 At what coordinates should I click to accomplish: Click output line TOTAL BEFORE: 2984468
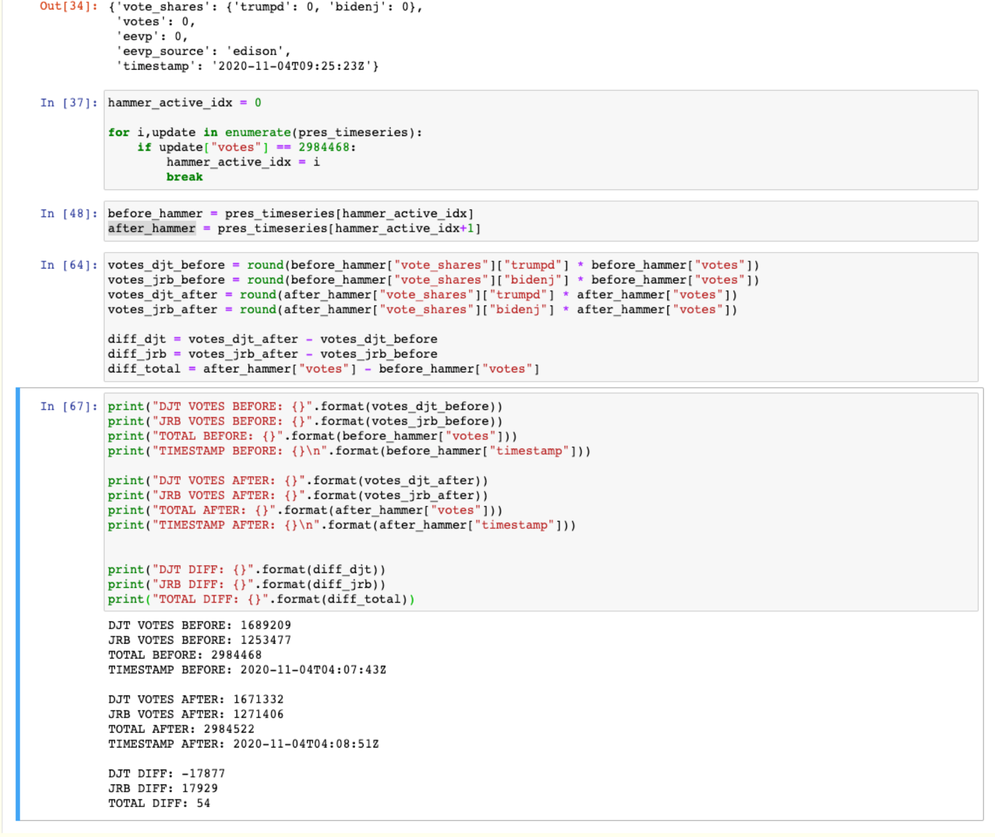click(185, 655)
